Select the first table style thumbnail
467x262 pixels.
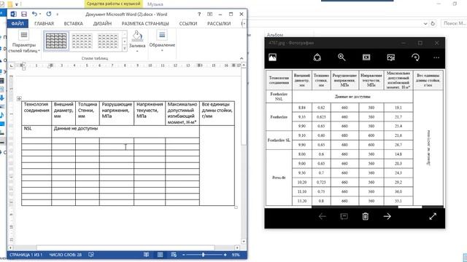click(x=56, y=41)
